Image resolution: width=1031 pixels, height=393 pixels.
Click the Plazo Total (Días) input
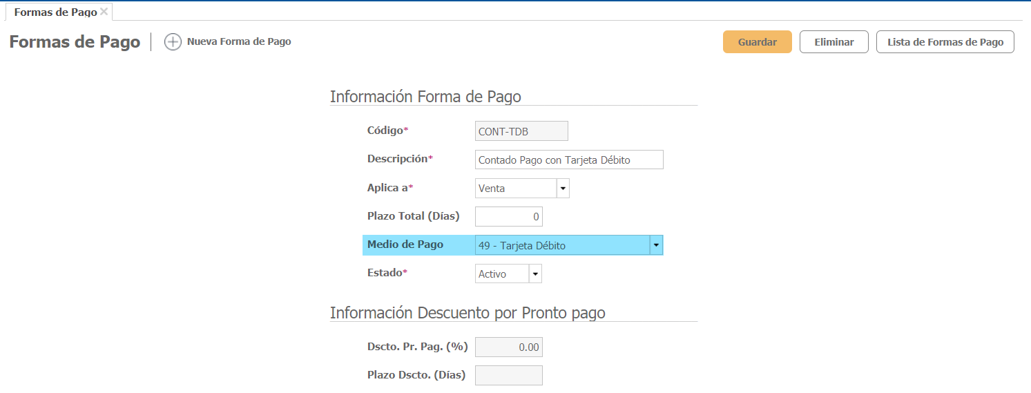coord(509,217)
